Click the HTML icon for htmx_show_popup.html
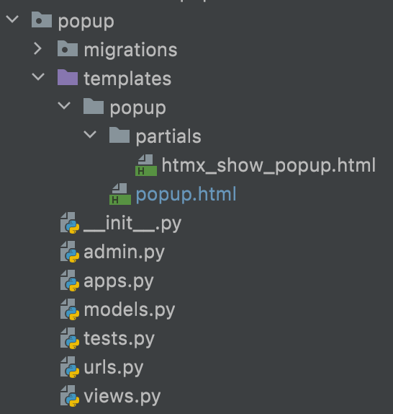Screen dimensions: 393x414 tap(146, 165)
